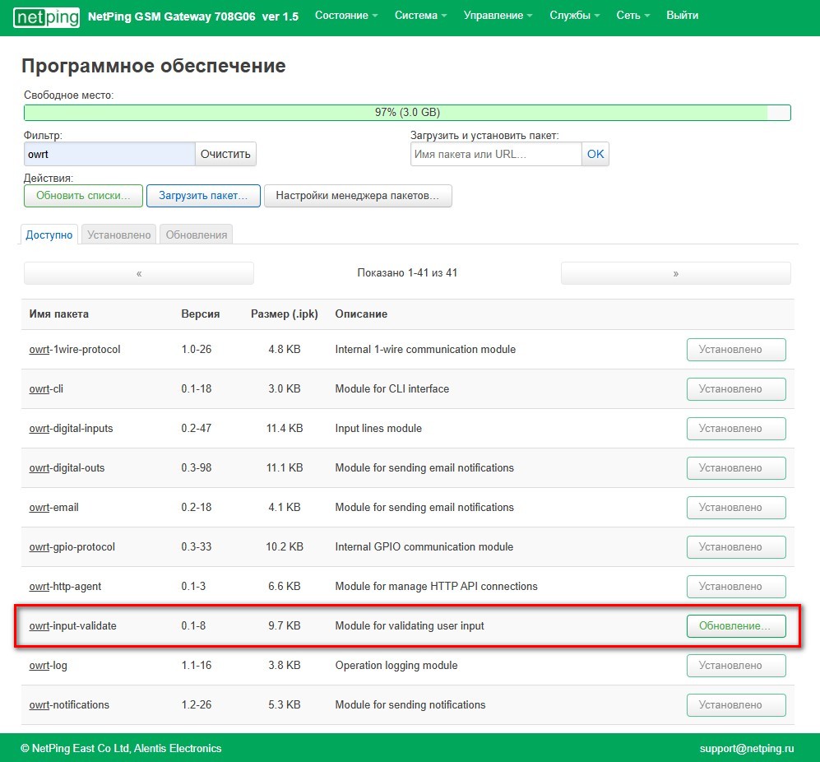Screen dimensions: 820x762
Task: Open the owrt-digital-inputs package link
Action: (x=72, y=429)
